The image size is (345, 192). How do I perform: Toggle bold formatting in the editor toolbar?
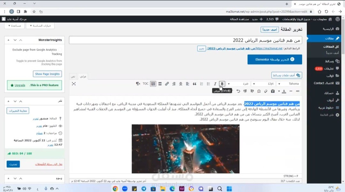(x=222, y=84)
